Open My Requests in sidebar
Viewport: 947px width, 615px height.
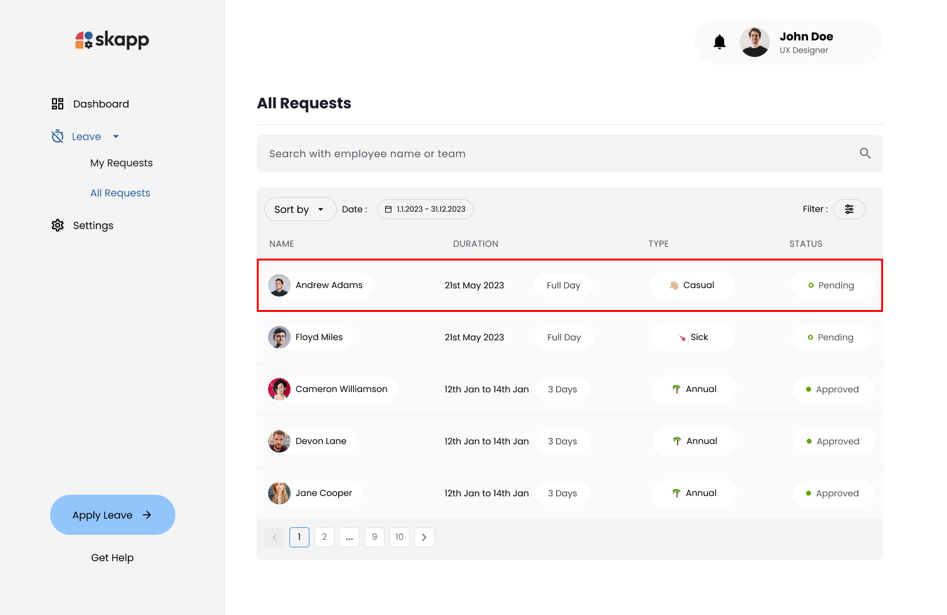coord(122,163)
